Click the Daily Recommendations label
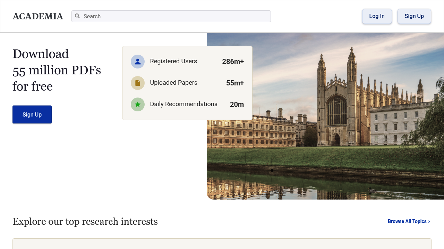 tap(184, 104)
